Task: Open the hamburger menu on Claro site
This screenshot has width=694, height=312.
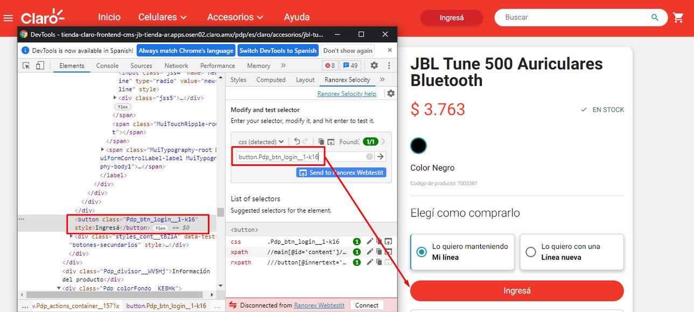Action: [8, 18]
